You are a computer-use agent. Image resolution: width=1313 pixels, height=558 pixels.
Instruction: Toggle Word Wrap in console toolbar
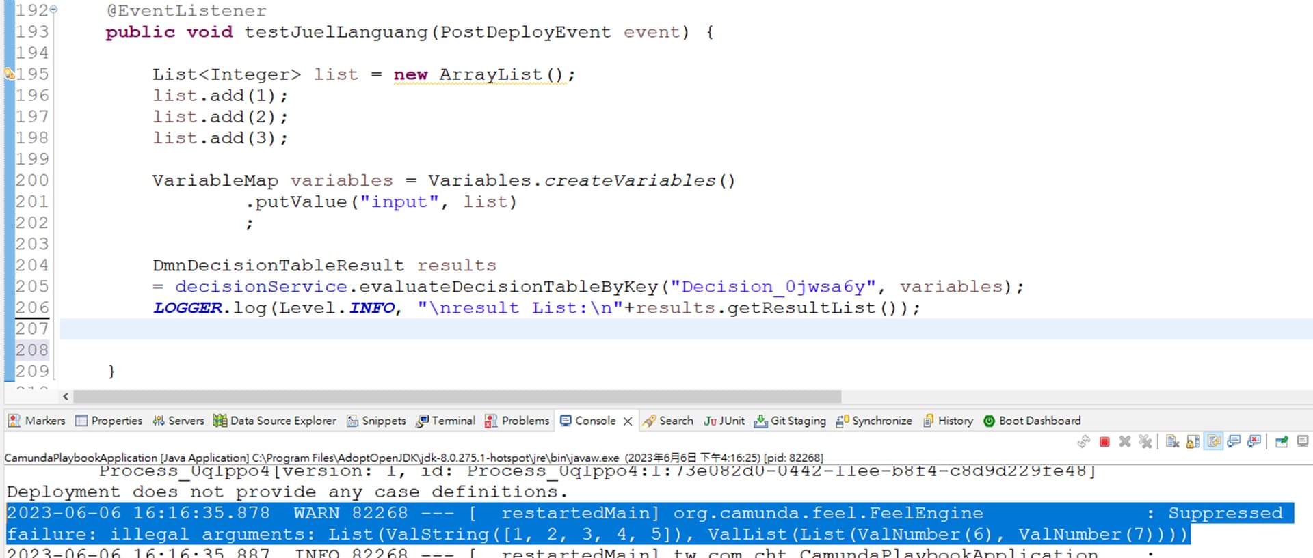1214,442
